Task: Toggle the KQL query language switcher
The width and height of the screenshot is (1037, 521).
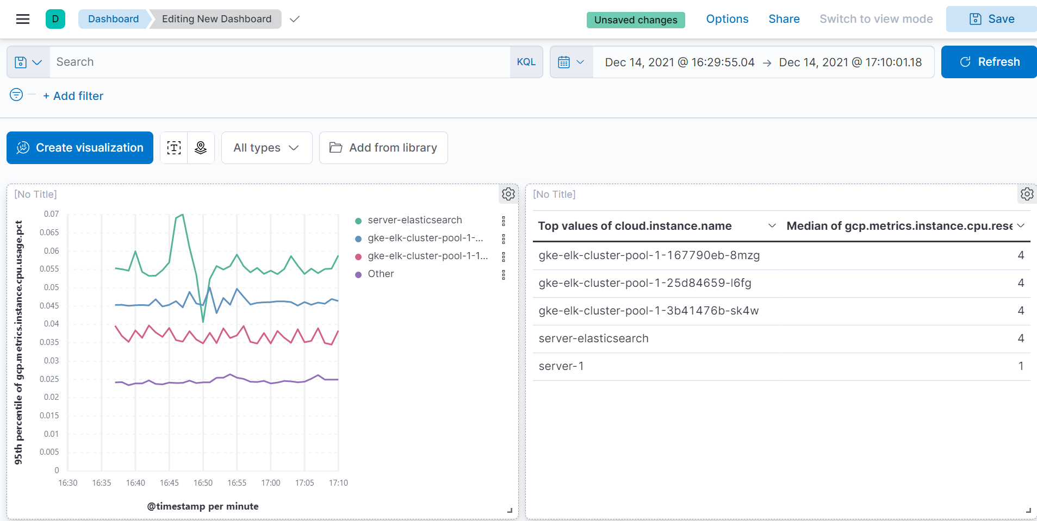Action: pyautogui.click(x=526, y=62)
